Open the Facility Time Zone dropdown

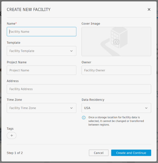click(42, 108)
